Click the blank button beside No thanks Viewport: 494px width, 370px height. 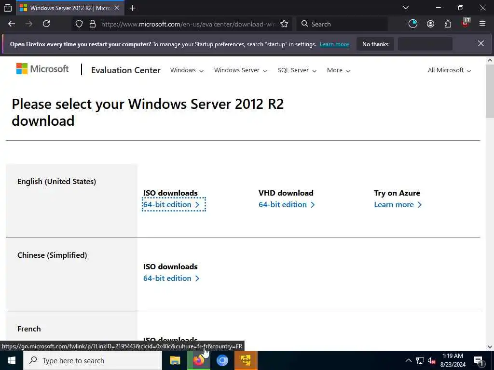tap(425, 44)
